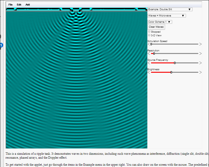The height and width of the screenshot is (167, 209).
Task: Enable the Stopped checkbox
Action: tap(149, 32)
